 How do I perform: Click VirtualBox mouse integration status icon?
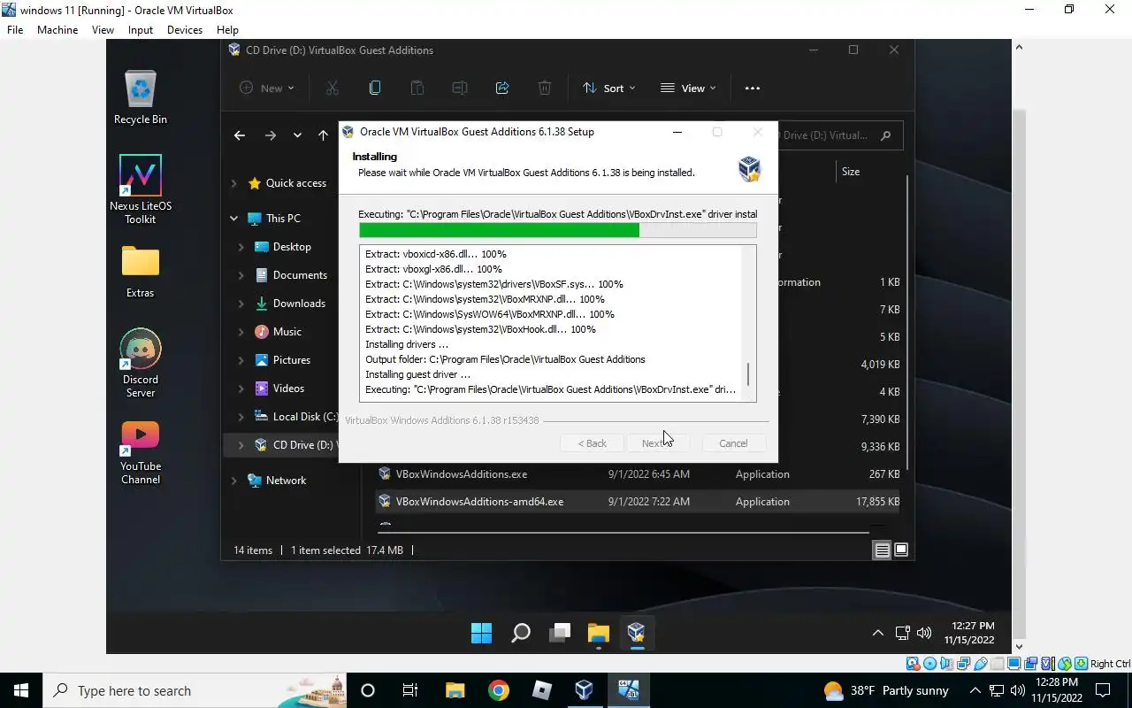(x=1065, y=664)
